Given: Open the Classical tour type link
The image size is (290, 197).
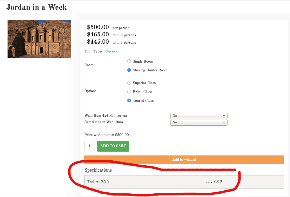Looking at the screenshot, I should point(111,51).
